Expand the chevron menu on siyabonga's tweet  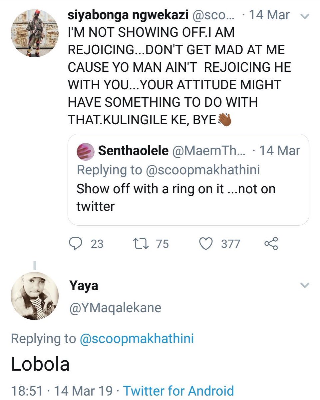[x=305, y=16]
